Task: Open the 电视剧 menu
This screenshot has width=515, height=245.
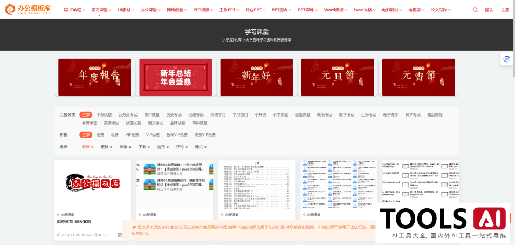Action: [x=416, y=10]
